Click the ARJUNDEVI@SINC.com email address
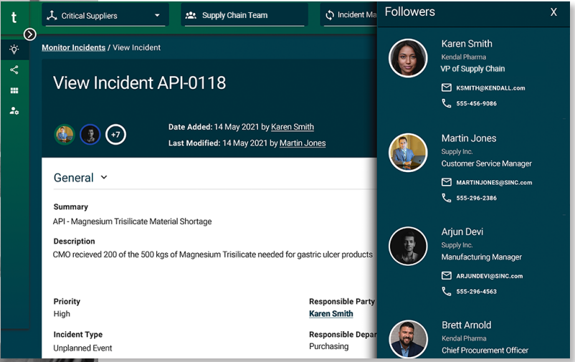This screenshot has height=362, width=575. click(489, 276)
